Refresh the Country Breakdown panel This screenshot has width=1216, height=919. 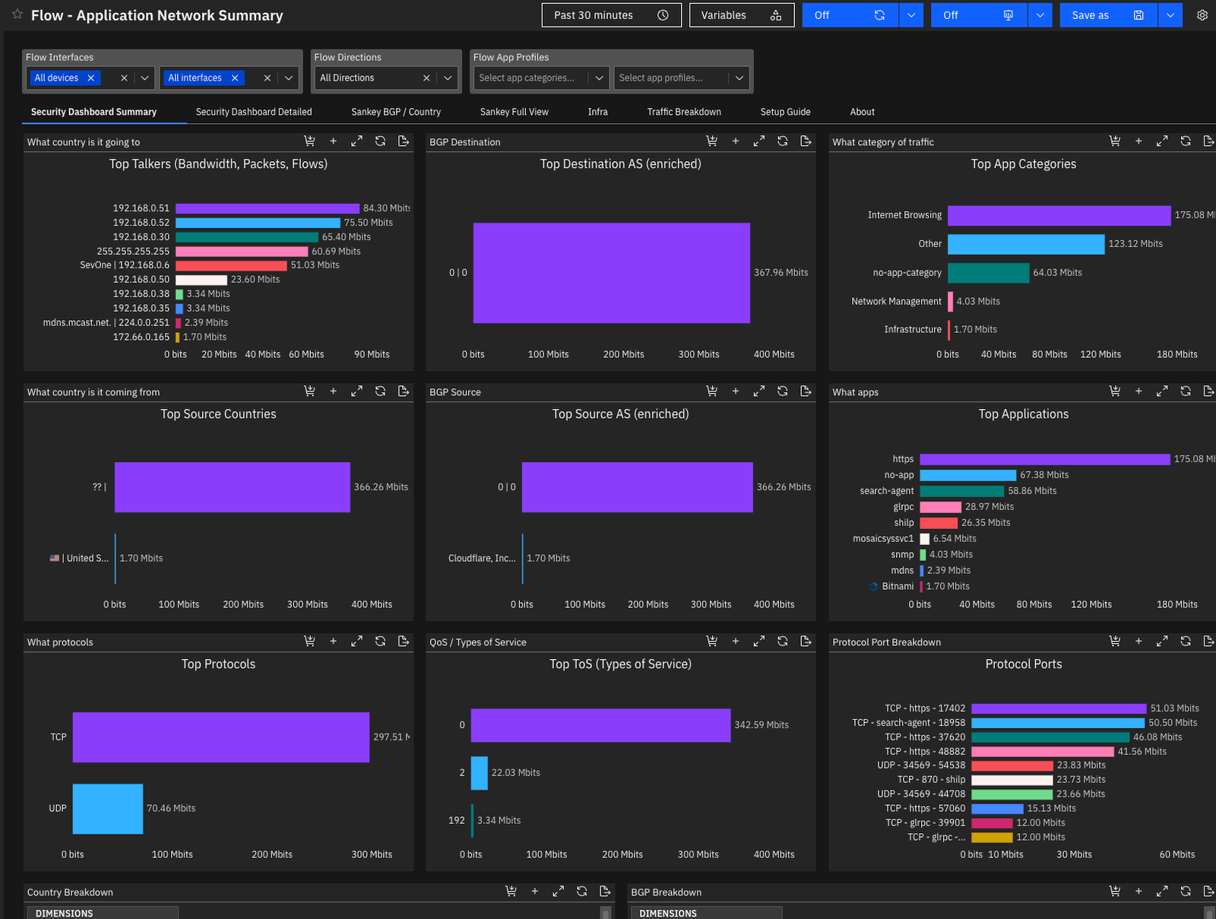[581, 892]
